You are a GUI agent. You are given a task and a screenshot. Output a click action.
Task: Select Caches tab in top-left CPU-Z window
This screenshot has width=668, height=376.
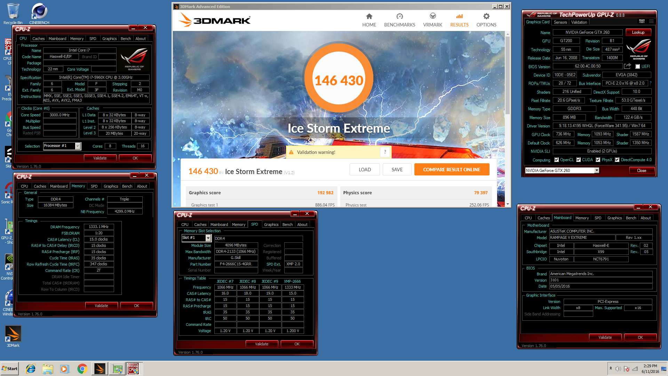[38, 39]
